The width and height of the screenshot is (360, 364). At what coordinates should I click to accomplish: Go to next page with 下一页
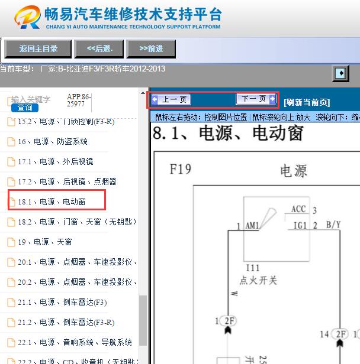coord(256,99)
